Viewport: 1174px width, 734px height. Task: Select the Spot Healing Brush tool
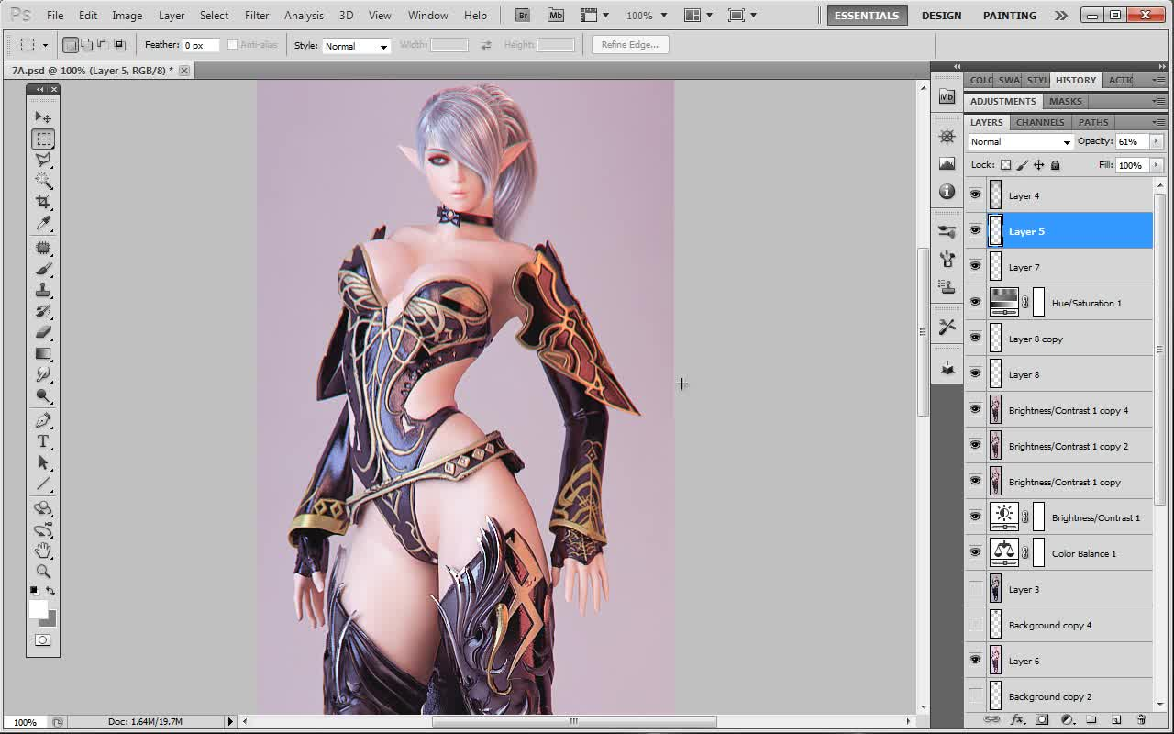(43, 248)
